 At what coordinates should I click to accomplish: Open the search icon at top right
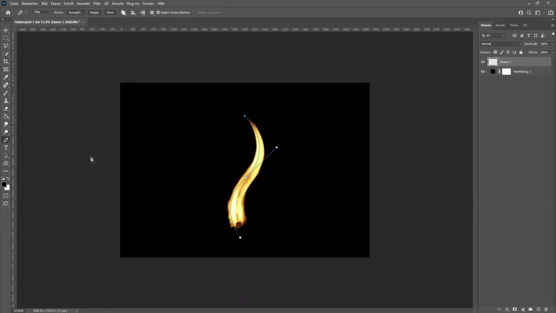[529, 12]
